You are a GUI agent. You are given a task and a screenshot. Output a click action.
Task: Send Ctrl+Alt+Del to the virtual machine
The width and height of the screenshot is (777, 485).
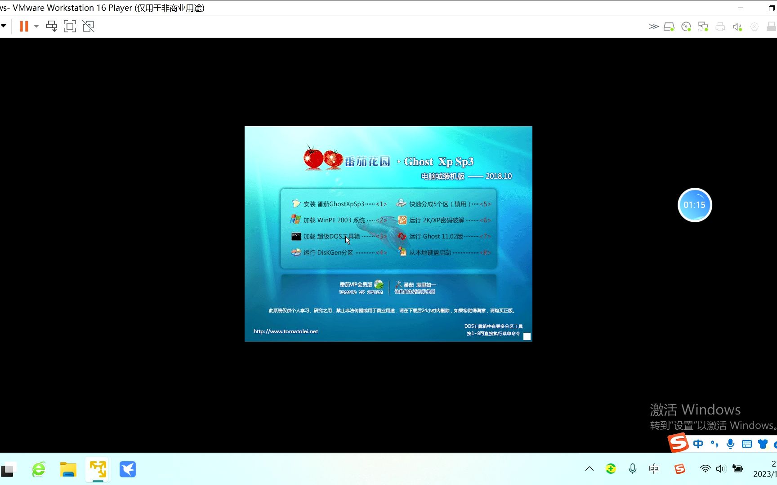coord(52,26)
